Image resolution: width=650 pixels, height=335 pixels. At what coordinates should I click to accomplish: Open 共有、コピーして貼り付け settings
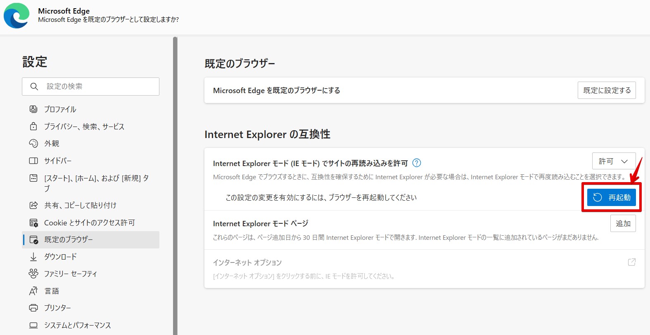pyautogui.click(x=91, y=205)
